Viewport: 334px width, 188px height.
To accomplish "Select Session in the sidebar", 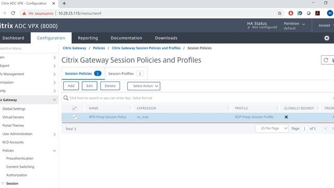I will [12, 183].
